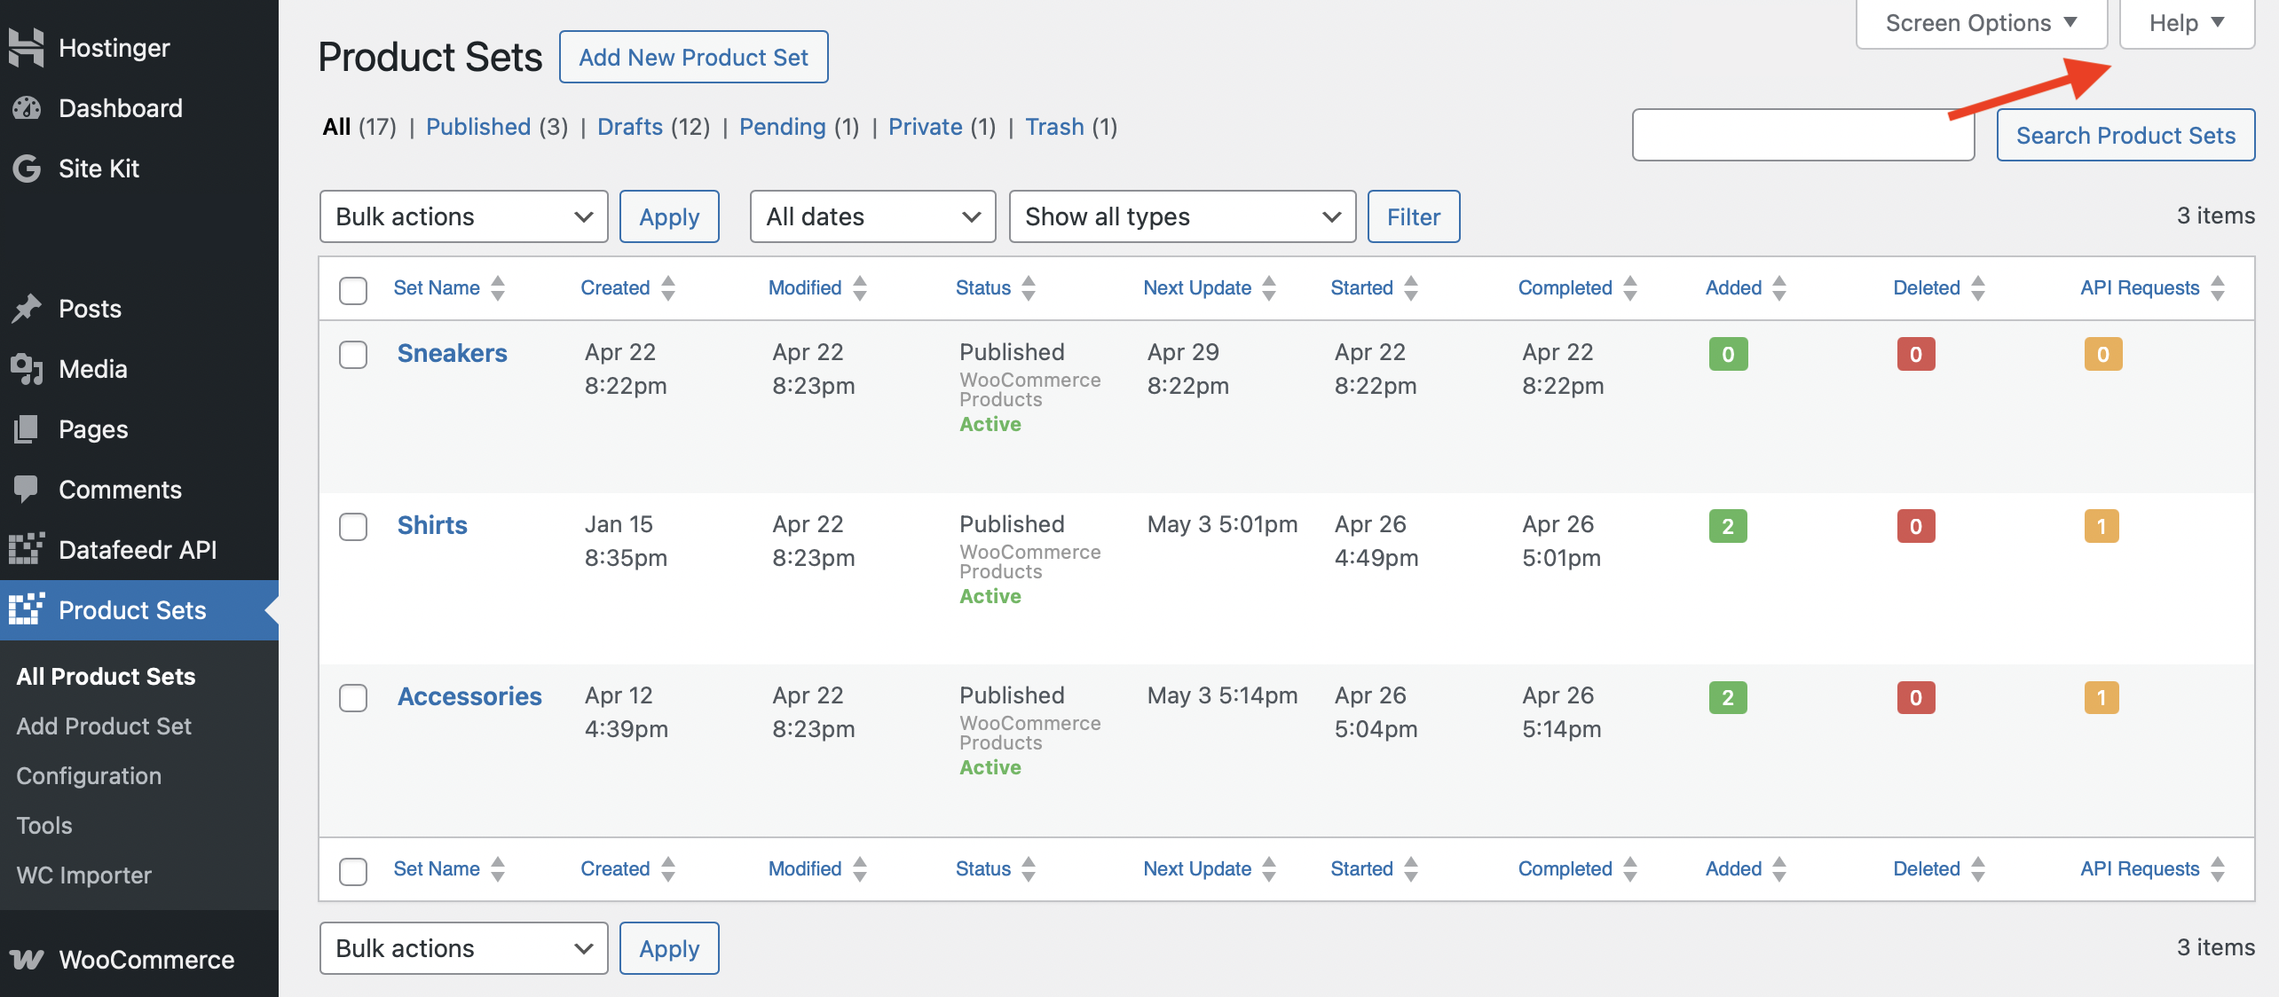This screenshot has height=997, width=2279.
Task: Open the Add Product Set submenu item
Action: pyautogui.click(x=104, y=726)
